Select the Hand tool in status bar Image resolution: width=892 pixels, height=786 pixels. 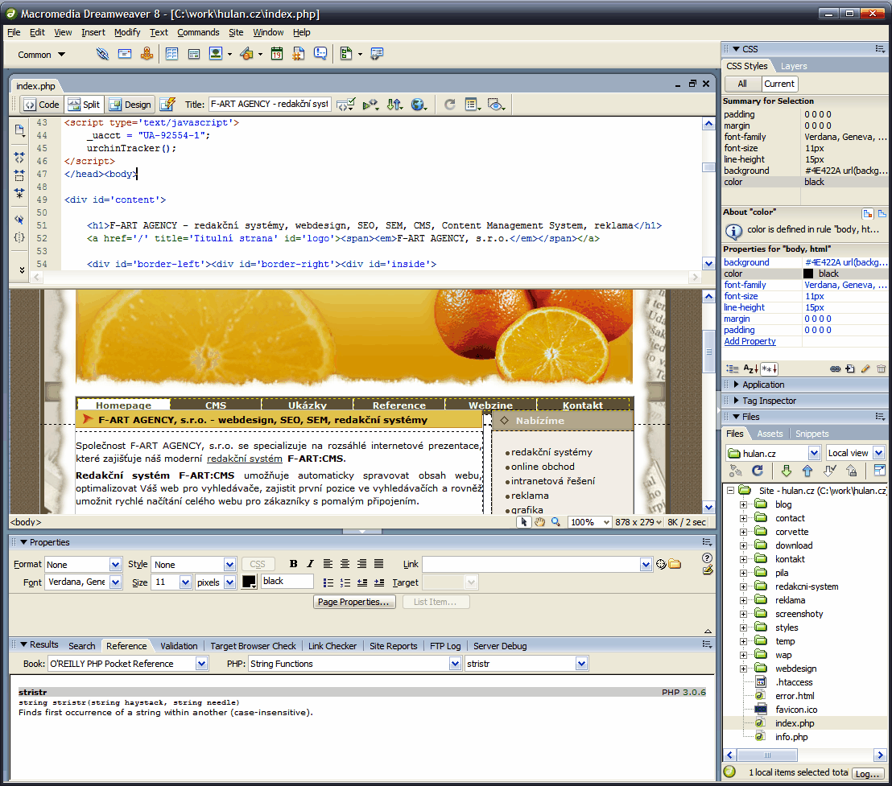pos(539,522)
